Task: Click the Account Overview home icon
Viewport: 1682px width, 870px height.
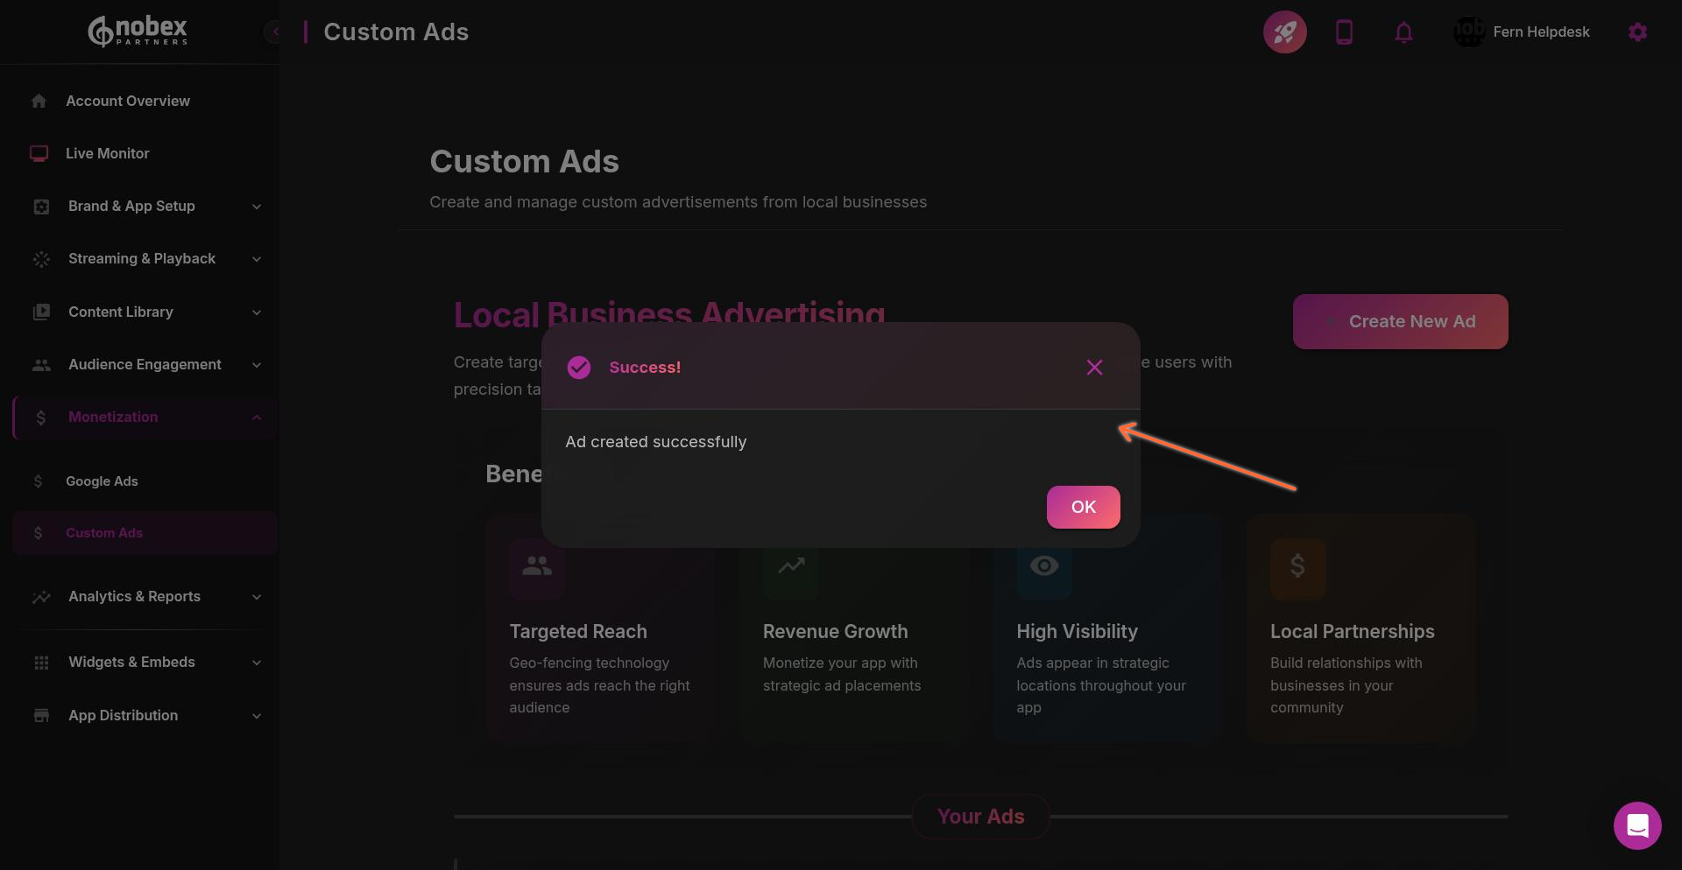Action: click(x=39, y=101)
